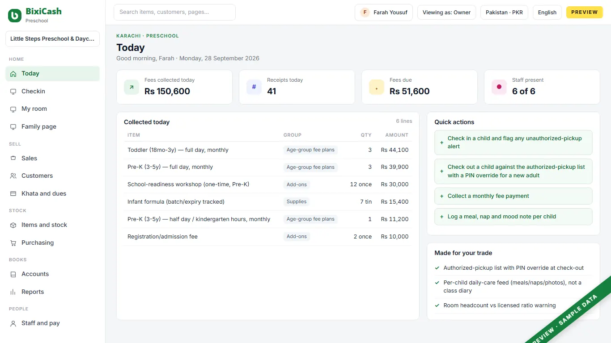Open the Reports menu item
Screen dimensions: 611x343
[52, 292]
